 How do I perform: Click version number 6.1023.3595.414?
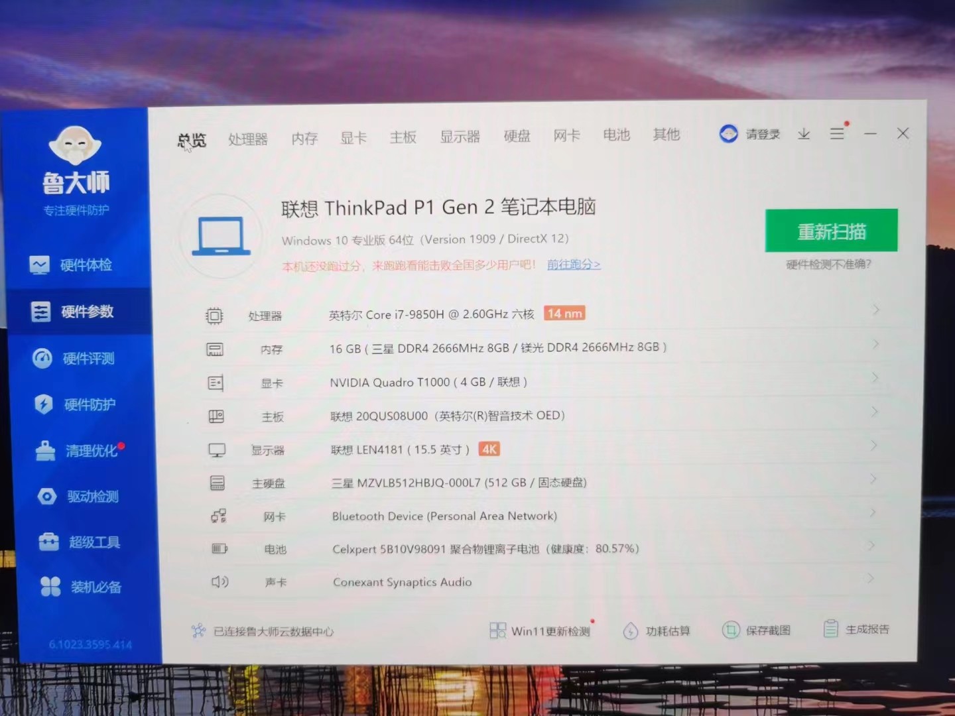click(x=90, y=644)
